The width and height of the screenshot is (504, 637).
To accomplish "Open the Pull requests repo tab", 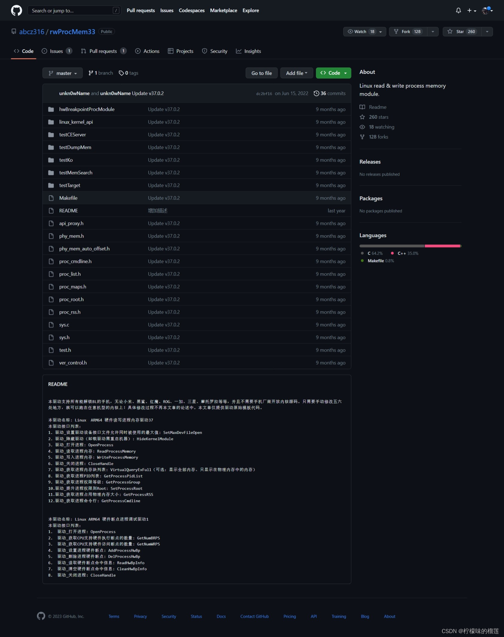I will pyautogui.click(x=104, y=51).
